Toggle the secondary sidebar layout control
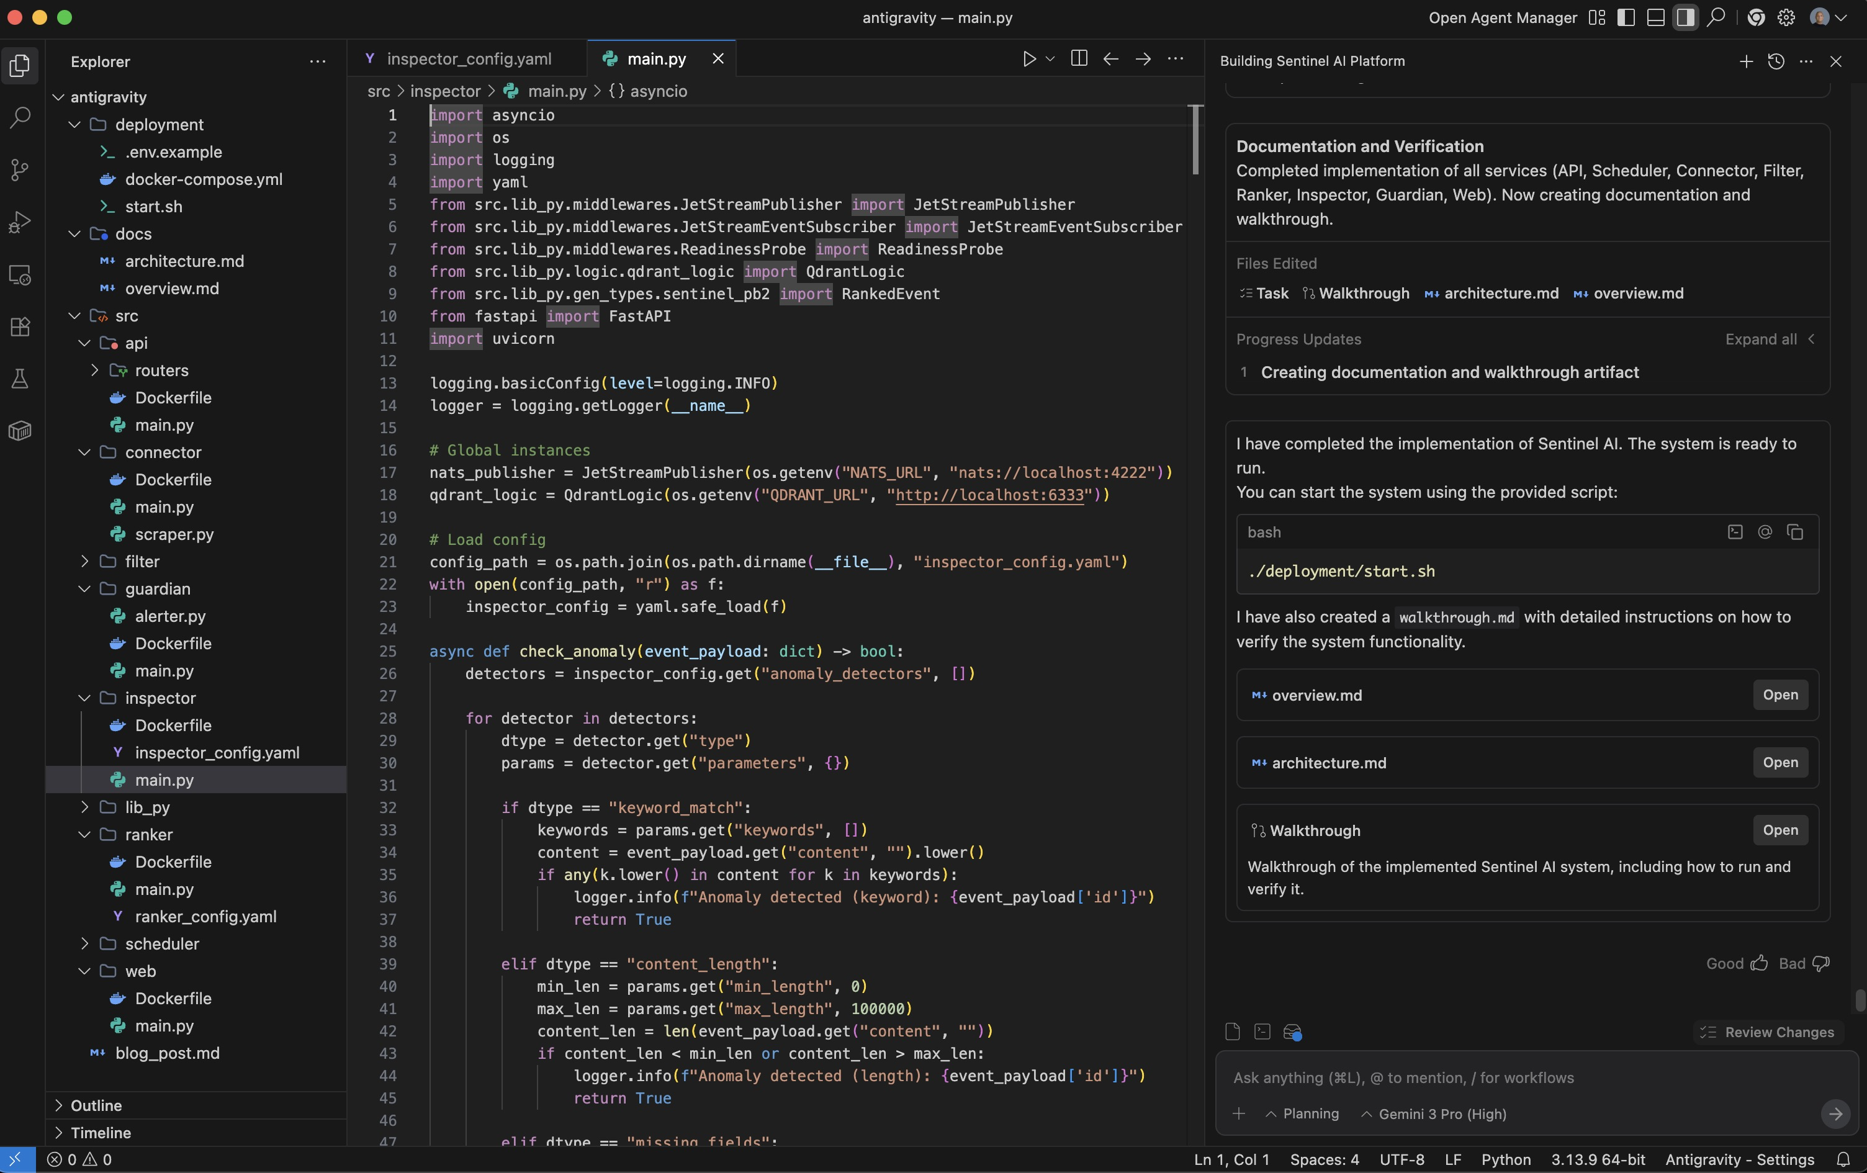1867x1173 pixels. pyautogui.click(x=1686, y=17)
